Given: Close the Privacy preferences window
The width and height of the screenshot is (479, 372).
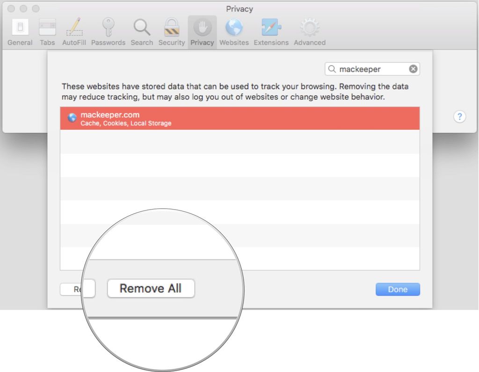Looking at the screenshot, I should click(x=10, y=8).
